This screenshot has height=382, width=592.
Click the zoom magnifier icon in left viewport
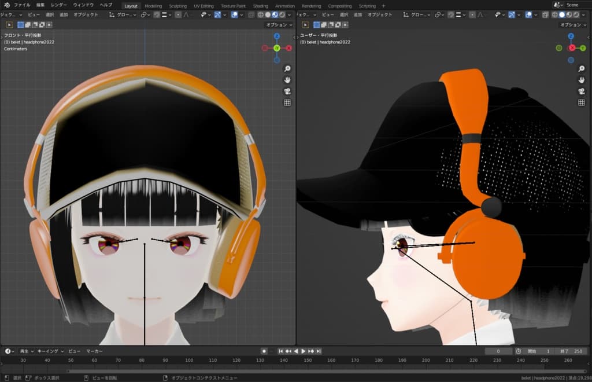pos(287,68)
